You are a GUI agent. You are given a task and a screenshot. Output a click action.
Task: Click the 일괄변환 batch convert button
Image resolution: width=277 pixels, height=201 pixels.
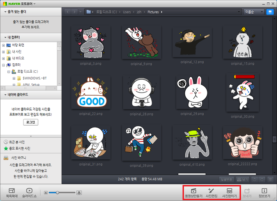tap(226, 180)
